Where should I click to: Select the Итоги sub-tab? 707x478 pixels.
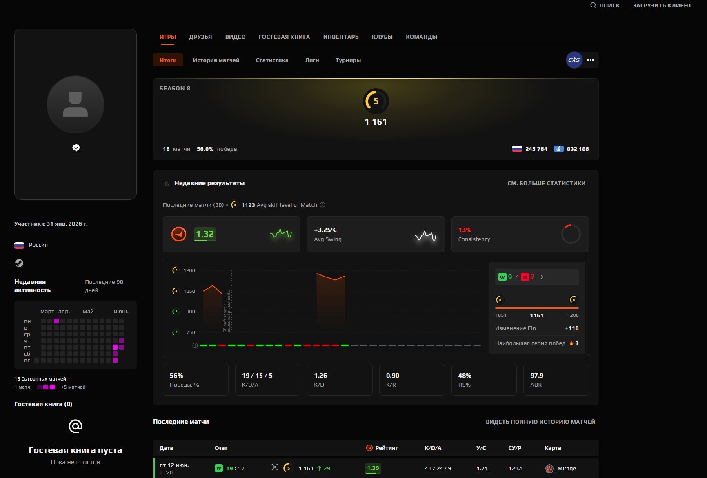click(168, 60)
